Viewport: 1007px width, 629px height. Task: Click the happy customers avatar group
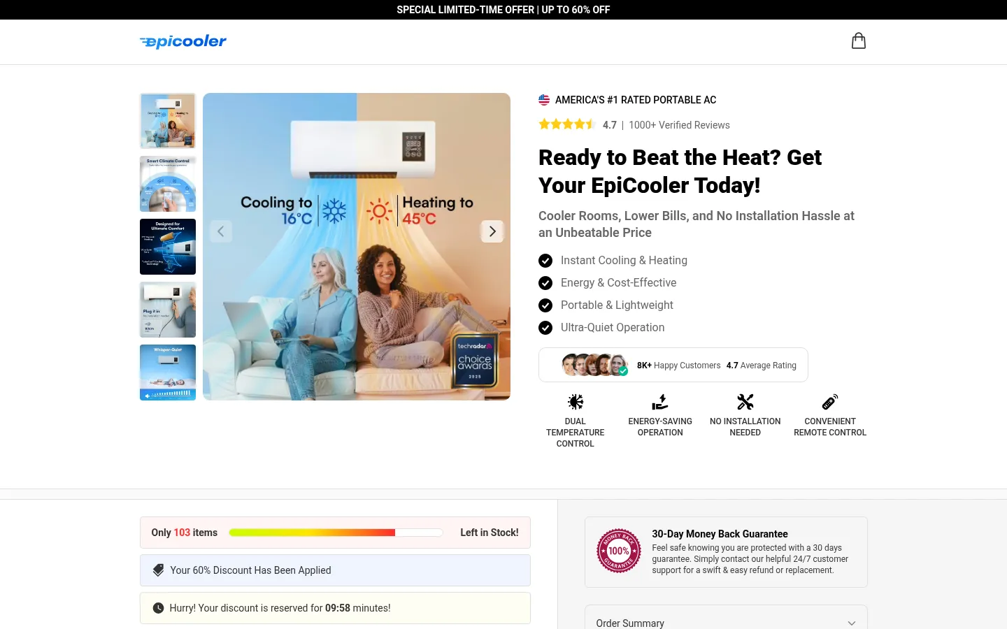595,365
